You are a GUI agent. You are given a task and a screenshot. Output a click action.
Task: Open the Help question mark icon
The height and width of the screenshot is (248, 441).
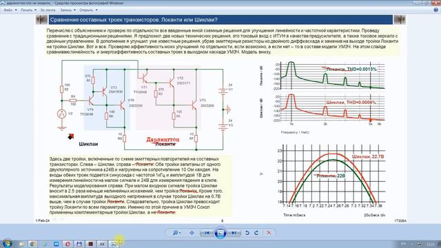(x=436, y=10)
